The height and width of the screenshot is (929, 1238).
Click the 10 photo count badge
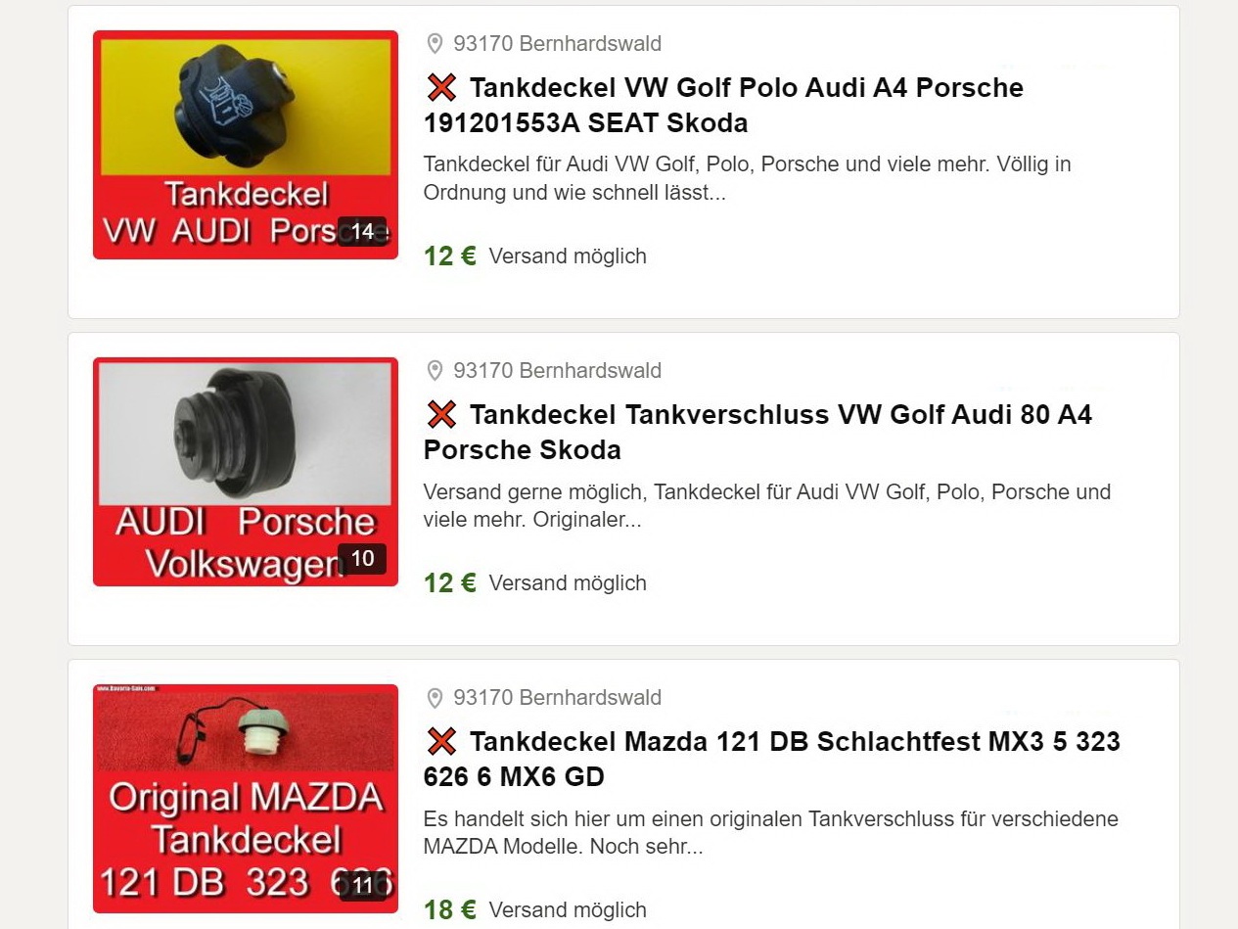tap(362, 559)
